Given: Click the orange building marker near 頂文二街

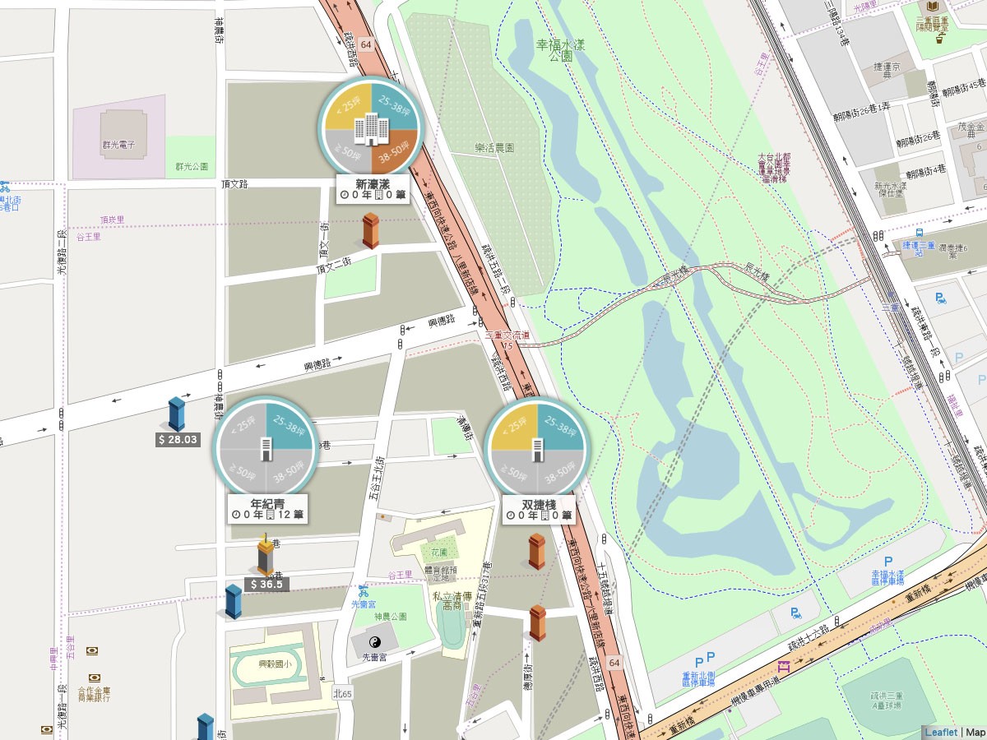Looking at the screenshot, I should [x=371, y=230].
